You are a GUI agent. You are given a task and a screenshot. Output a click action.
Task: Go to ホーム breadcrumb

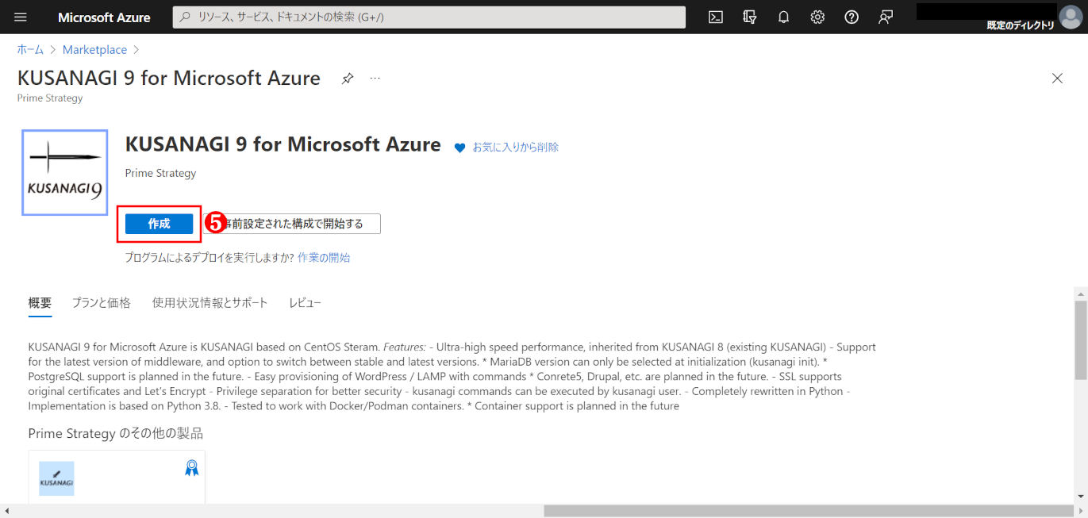pyautogui.click(x=30, y=49)
